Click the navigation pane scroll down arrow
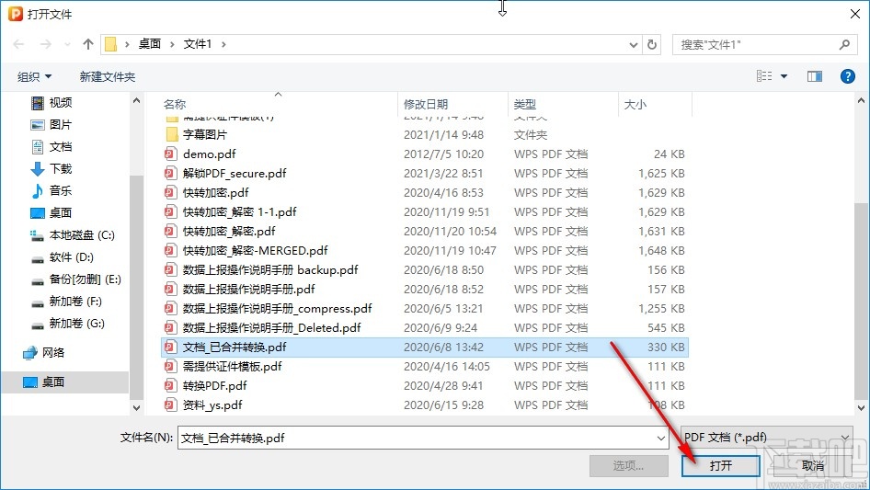 (x=136, y=408)
